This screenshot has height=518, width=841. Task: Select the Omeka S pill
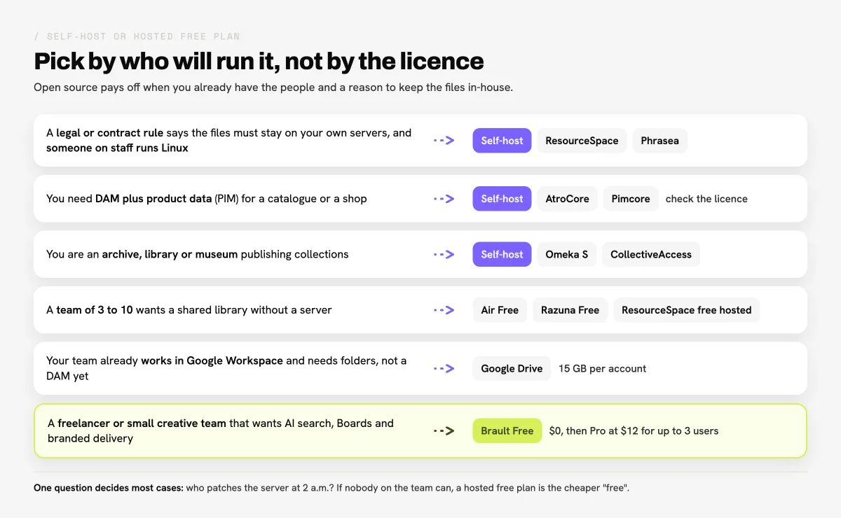[567, 254]
